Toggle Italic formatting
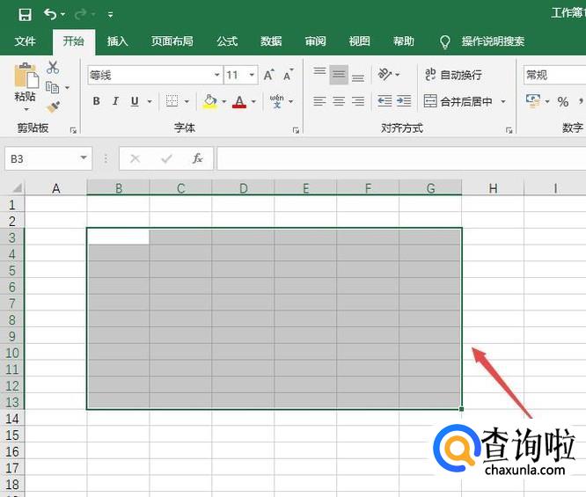 coord(115,101)
